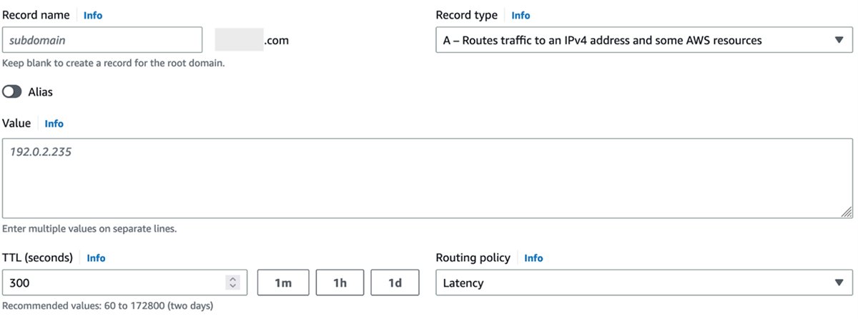This screenshot has width=858, height=319.
Task: Click the Routing policy dropdown arrow
Action: click(x=839, y=283)
